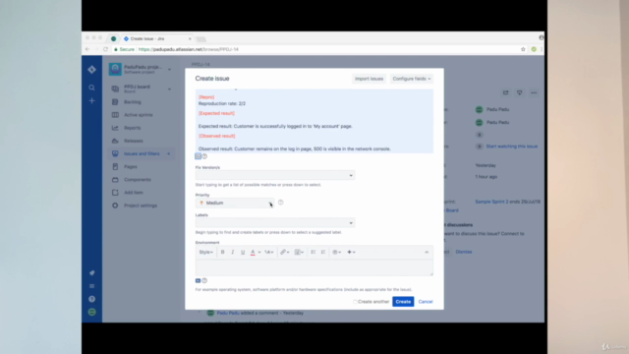
Task: Click the feedback icon on the issue page
Action: point(520,92)
